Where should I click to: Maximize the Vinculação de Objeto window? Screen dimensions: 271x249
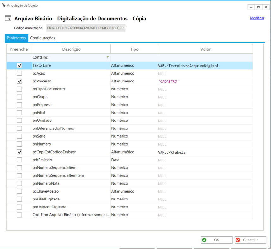click(x=258, y=7)
